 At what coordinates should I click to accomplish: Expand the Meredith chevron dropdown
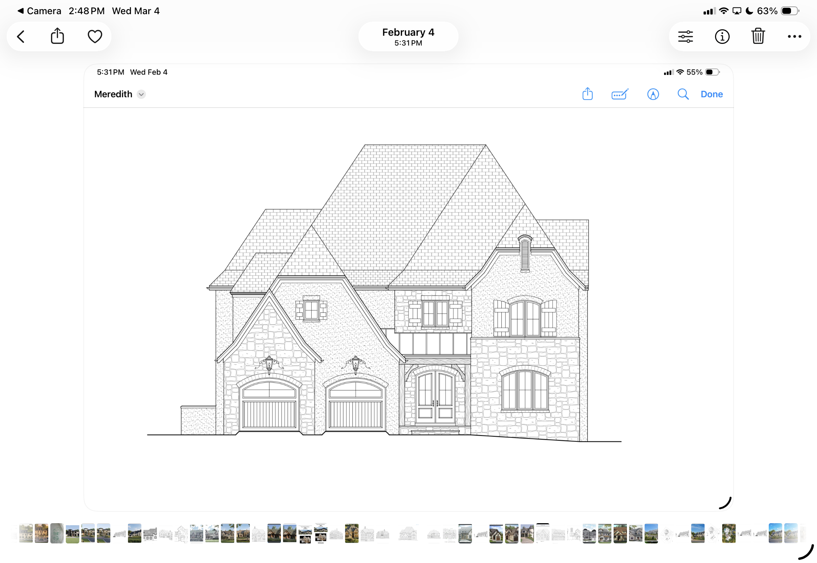point(141,94)
